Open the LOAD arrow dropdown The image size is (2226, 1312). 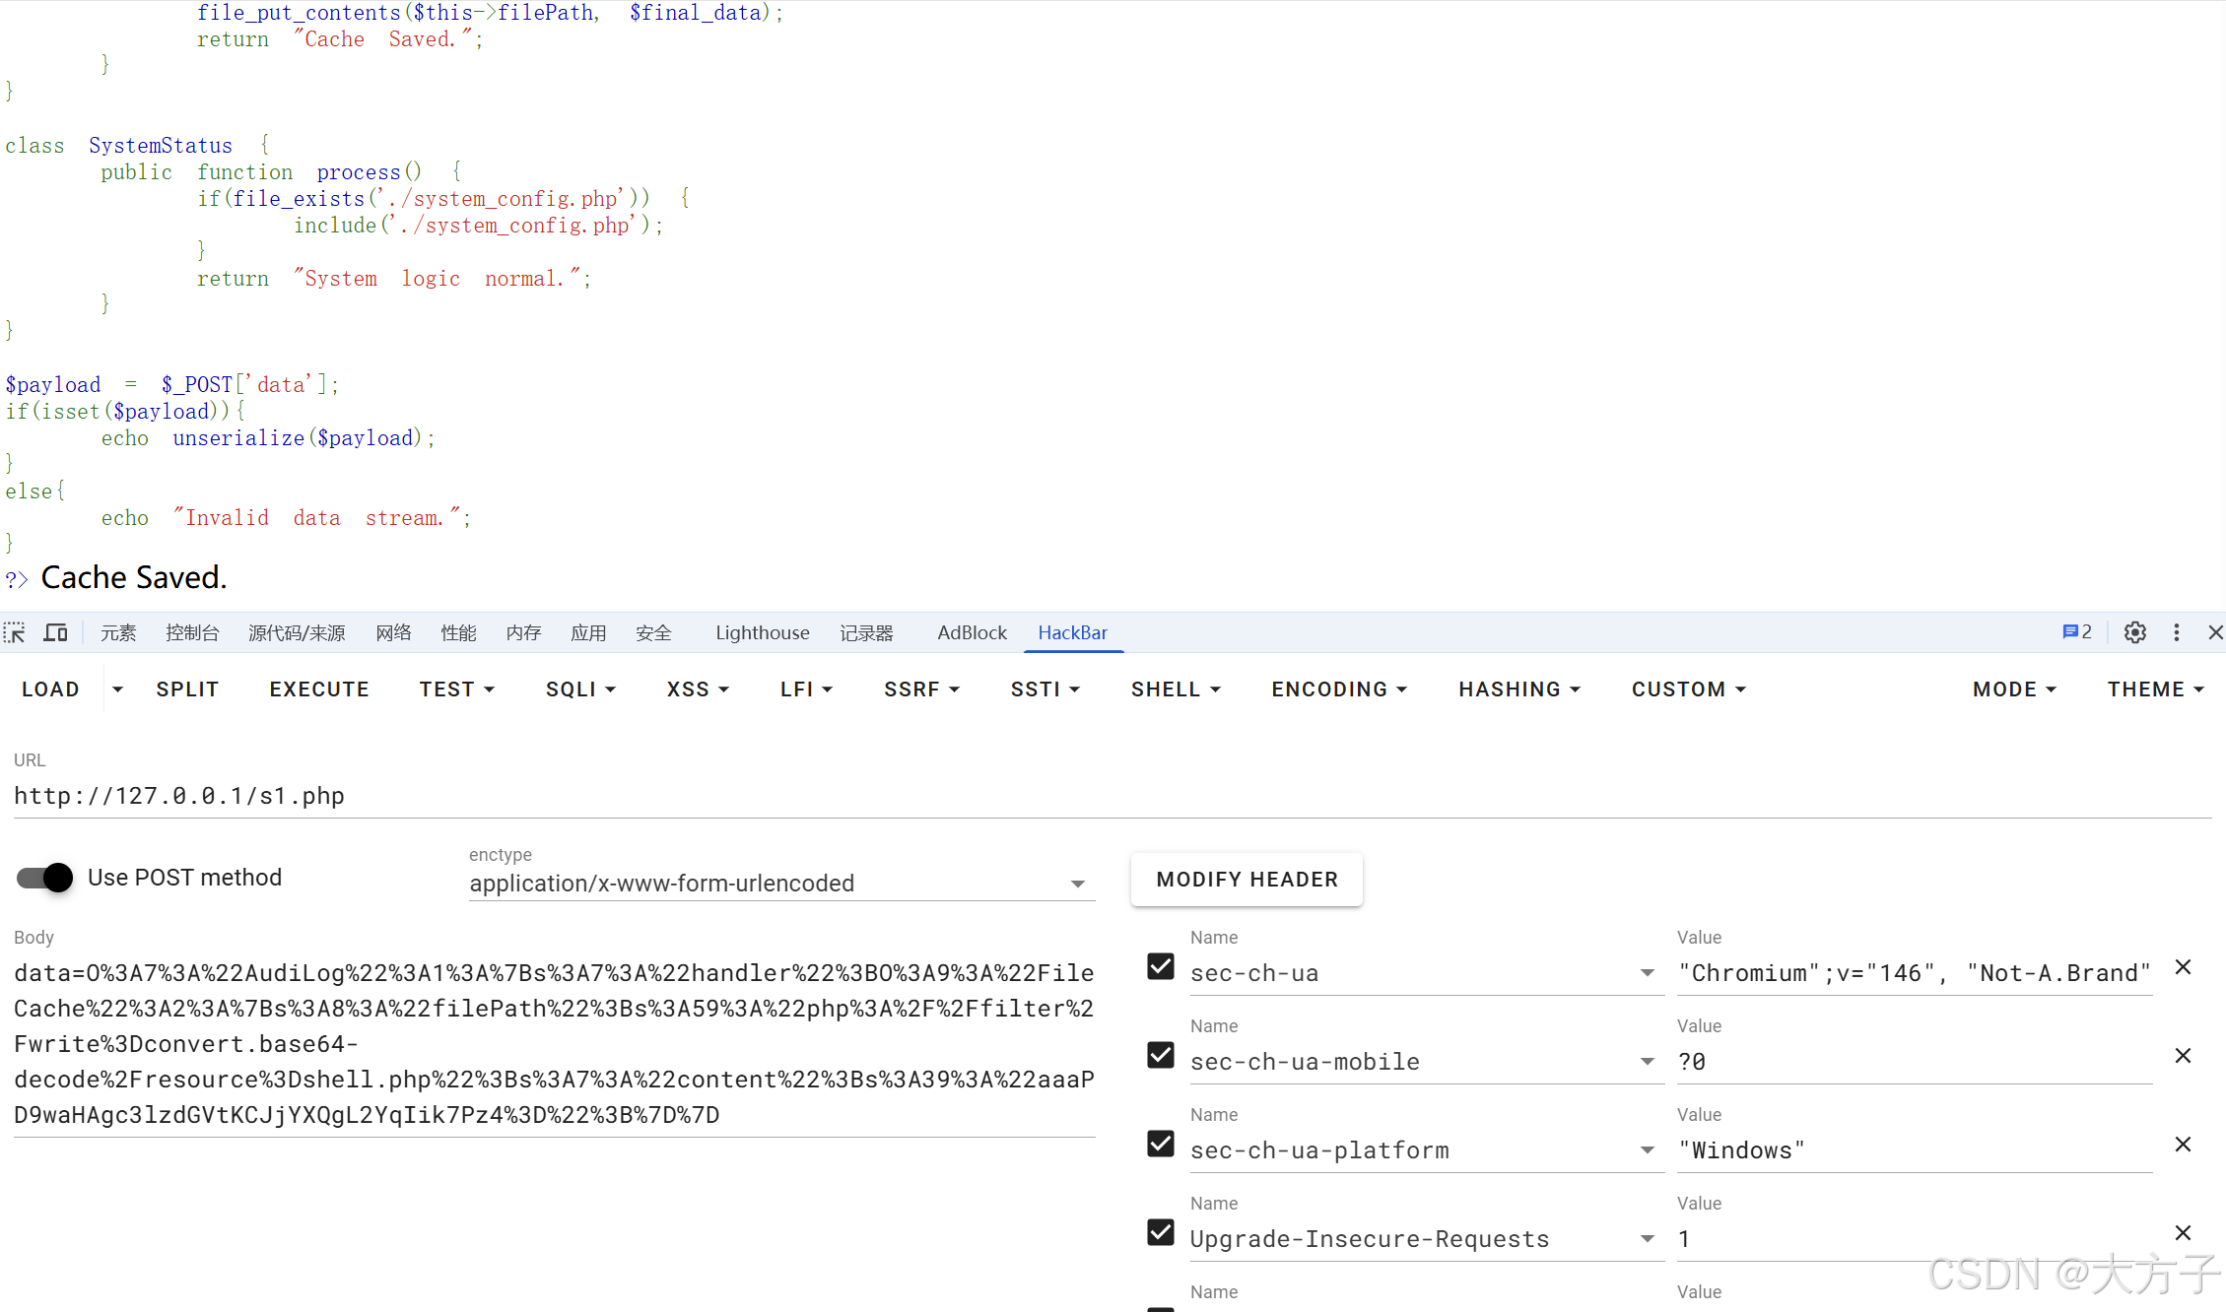pyautogui.click(x=117, y=689)
